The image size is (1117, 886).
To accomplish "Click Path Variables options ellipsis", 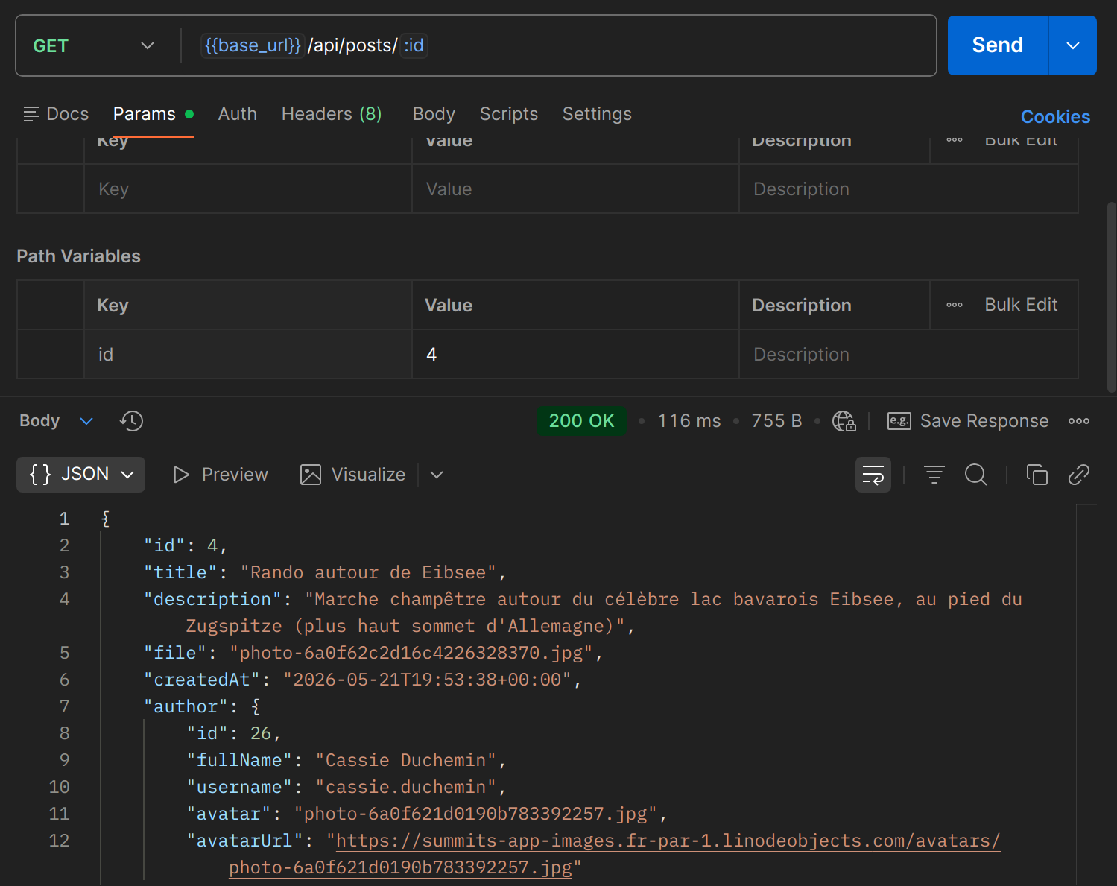I will (954, 305).
